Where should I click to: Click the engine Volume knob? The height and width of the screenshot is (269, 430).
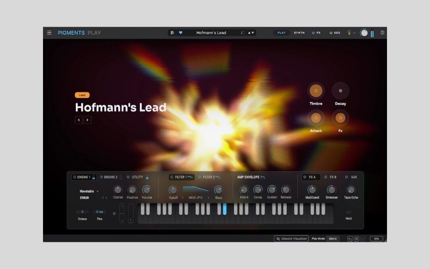pos(147,190)
